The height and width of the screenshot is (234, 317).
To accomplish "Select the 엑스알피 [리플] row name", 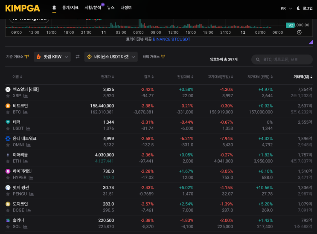I will [26, 89].
